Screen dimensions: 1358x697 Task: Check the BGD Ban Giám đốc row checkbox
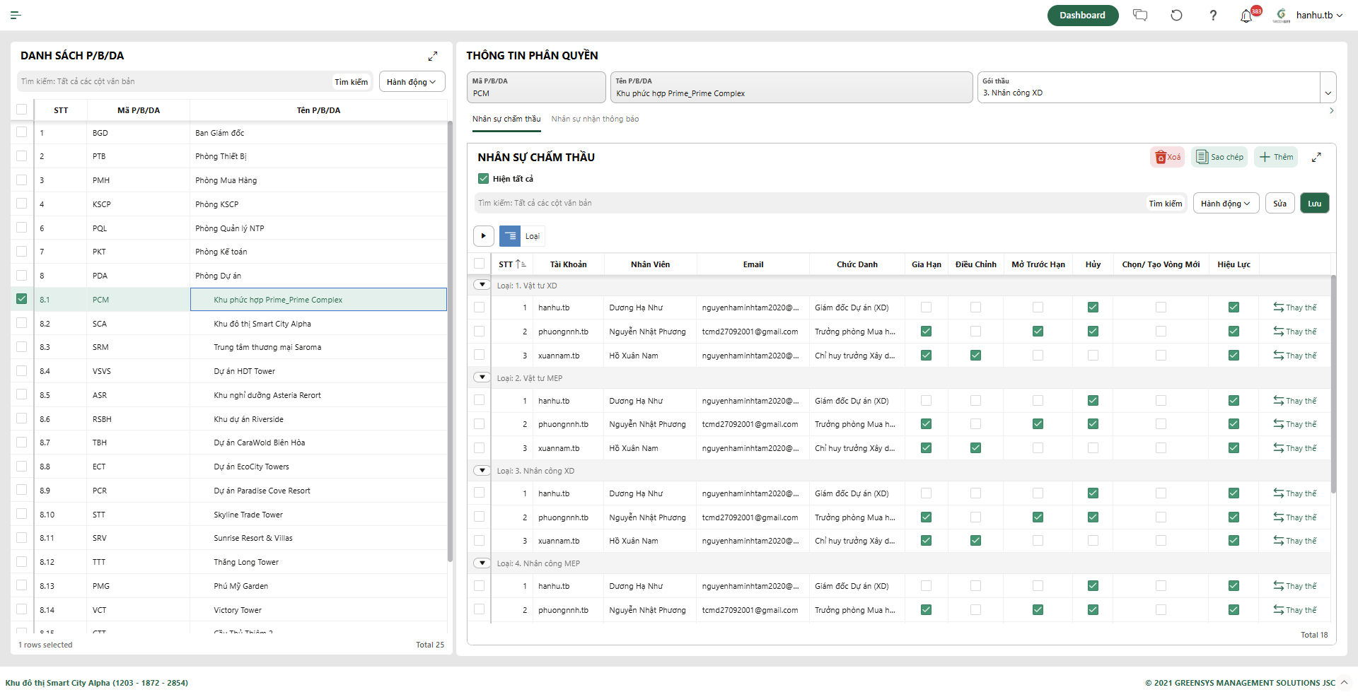pos(22,132)
